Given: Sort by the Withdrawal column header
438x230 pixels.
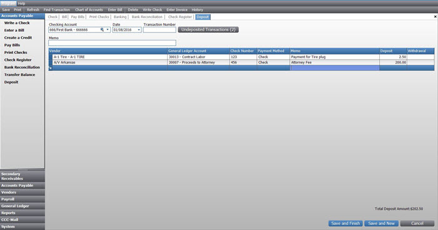Looking at the screenshot, I should pyautogui.click(x=420, y=51).
